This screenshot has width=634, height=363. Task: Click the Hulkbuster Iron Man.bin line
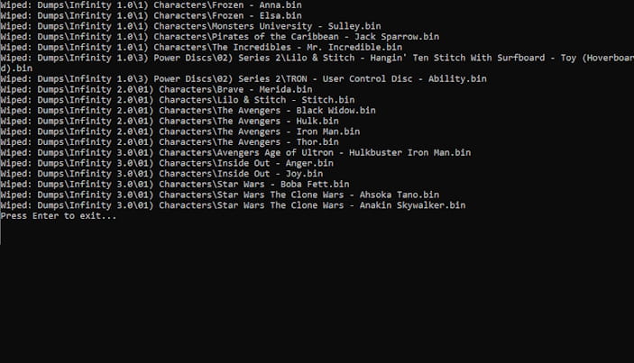tap(235, 152)
